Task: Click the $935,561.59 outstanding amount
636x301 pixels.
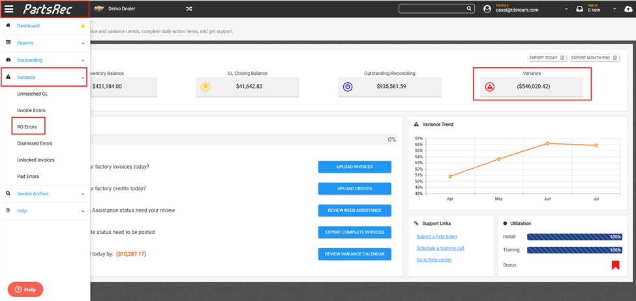Action: click(391, 86)
